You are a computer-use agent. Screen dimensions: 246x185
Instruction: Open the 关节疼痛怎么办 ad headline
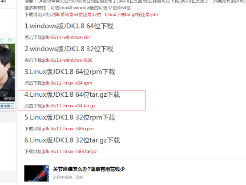[89, 169]
